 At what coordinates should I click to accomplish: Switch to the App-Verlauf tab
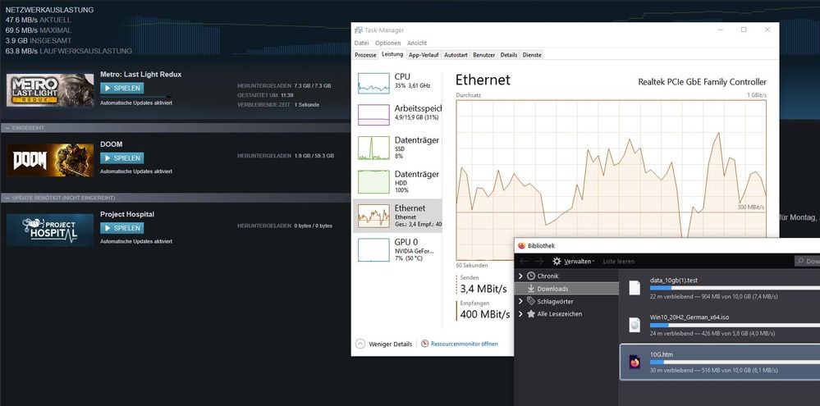[424, 55]
